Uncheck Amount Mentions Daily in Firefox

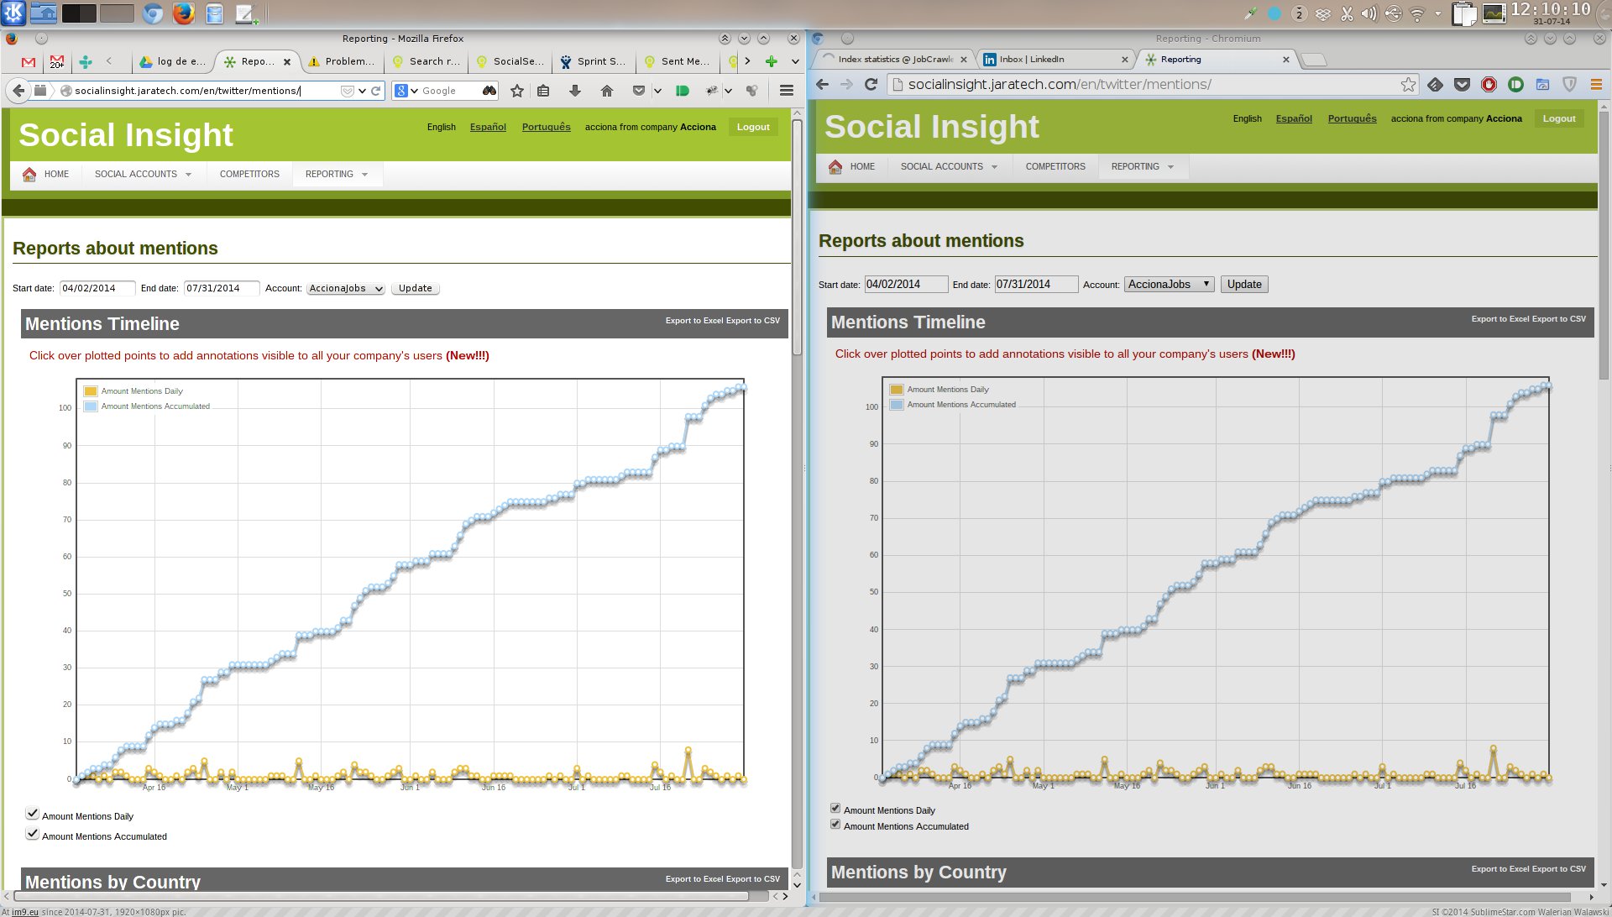point(32,814)
